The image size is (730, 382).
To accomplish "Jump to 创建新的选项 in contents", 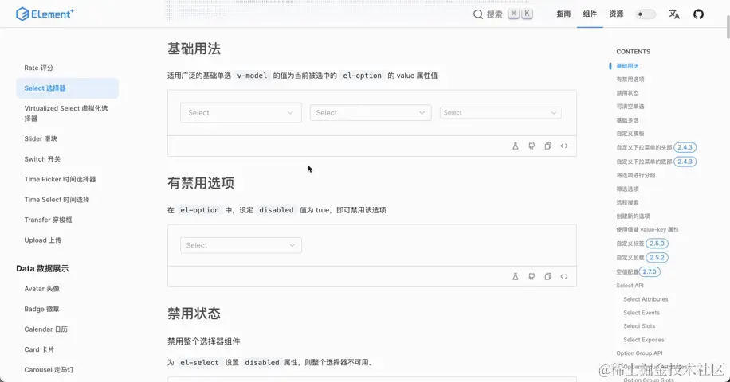I will [x=633, y=216].
